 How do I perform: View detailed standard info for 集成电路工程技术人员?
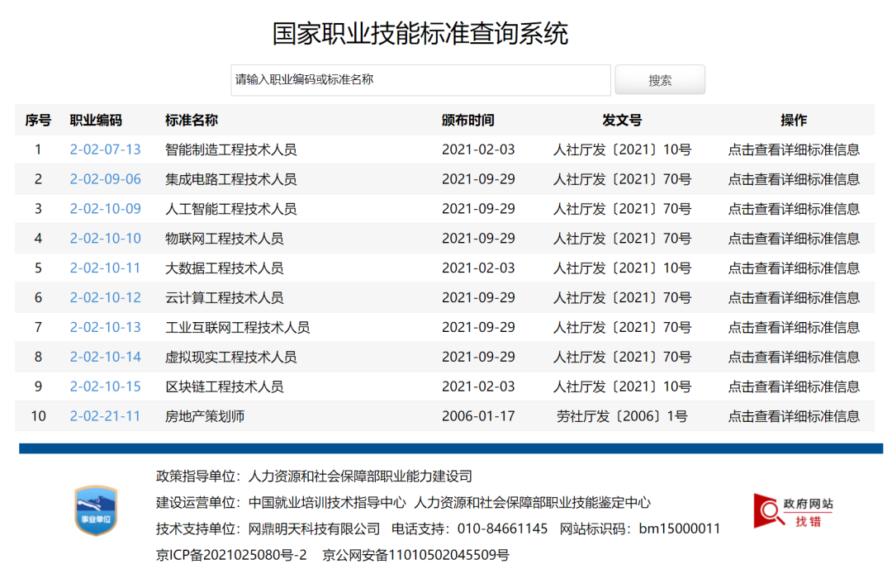794,179
